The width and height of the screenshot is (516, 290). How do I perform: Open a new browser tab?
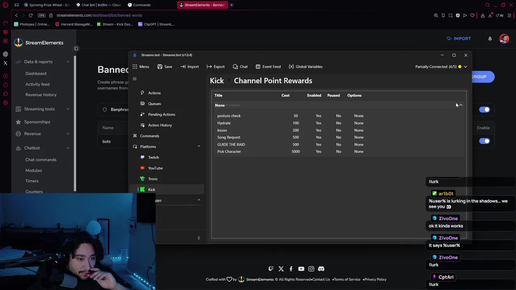coord(231,5)
